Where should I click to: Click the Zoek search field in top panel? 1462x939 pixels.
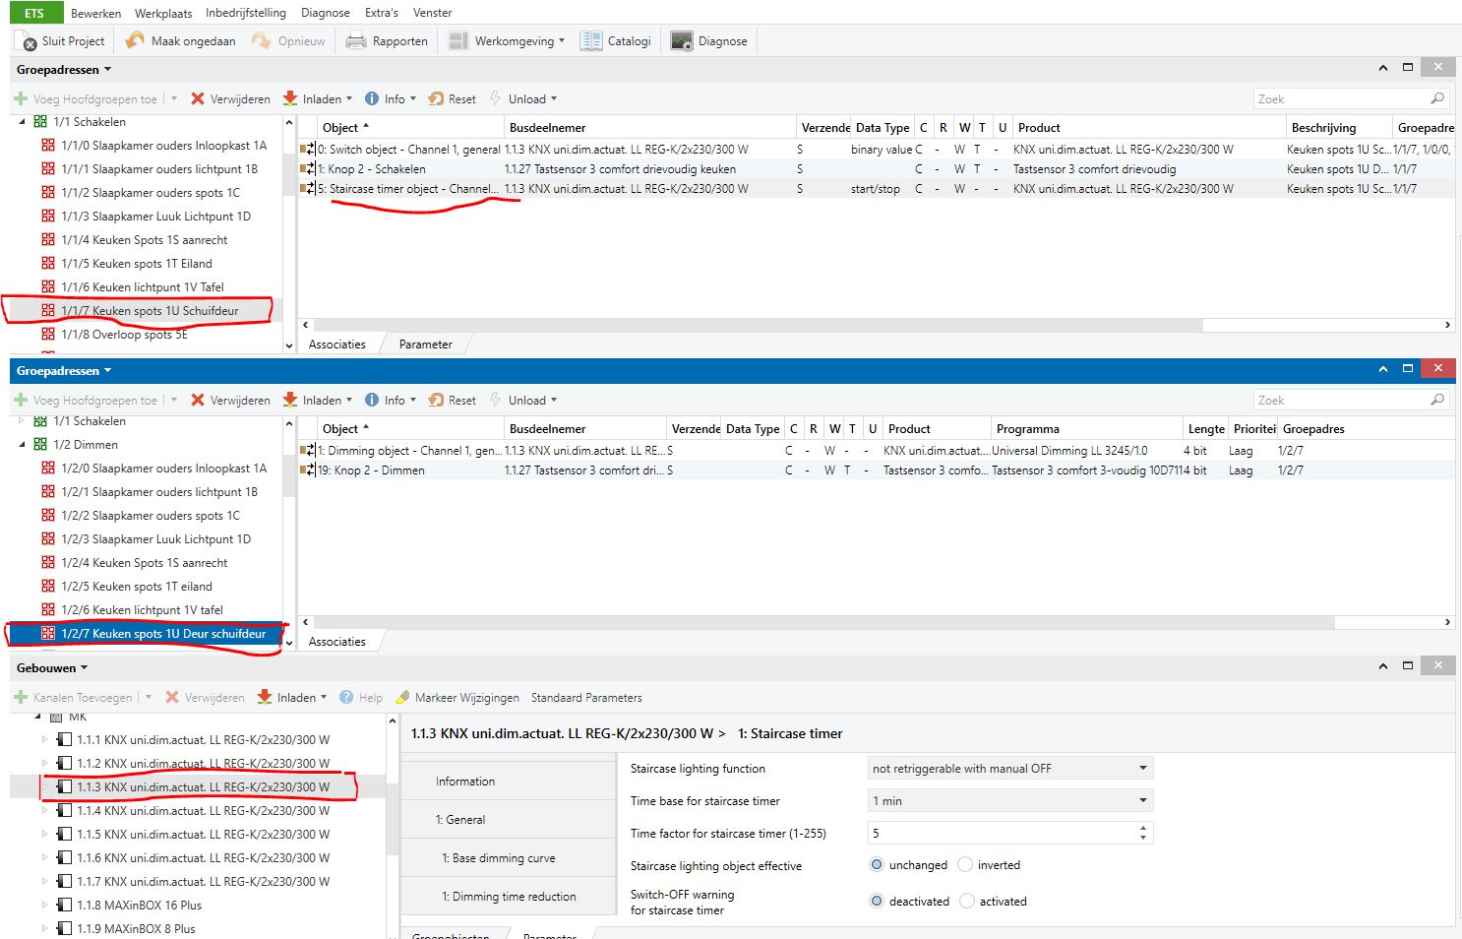tap(1340, 99)
